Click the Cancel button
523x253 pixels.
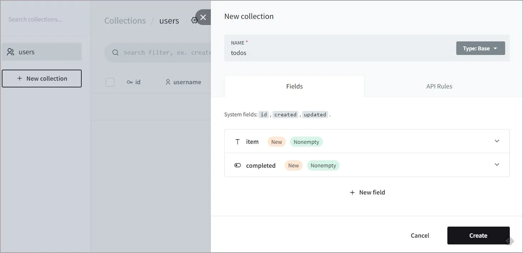[x=420, y=236]
